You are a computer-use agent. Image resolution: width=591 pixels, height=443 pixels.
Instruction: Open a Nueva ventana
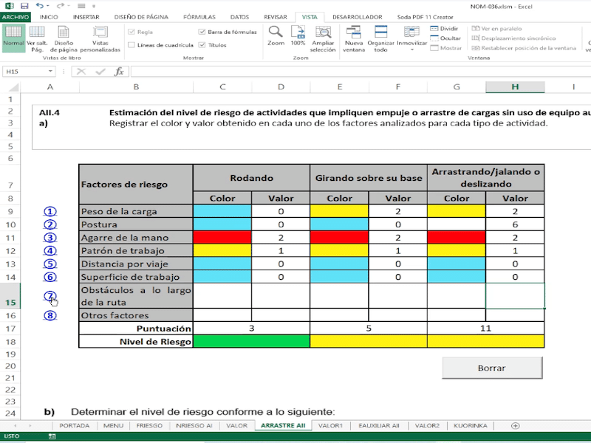[354, 39]
